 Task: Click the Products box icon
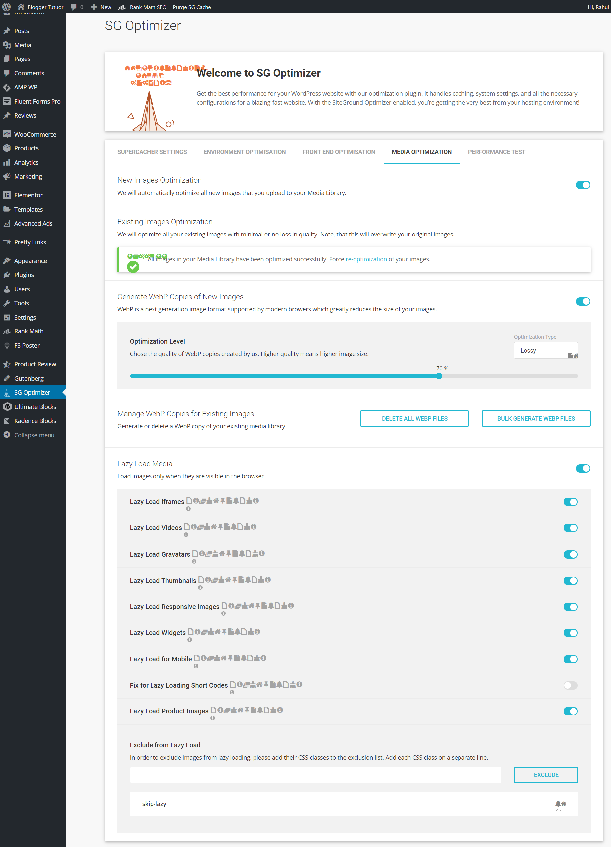(7, 148)
